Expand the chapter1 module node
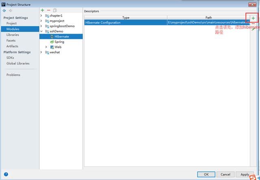 pos(41,16)
